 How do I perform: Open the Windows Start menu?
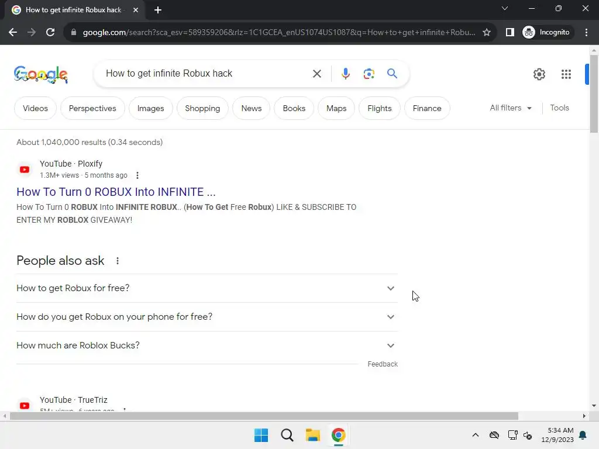pos(261,435)
